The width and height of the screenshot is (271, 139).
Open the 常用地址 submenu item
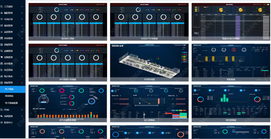pyautogui.click(x=9, y=96)
